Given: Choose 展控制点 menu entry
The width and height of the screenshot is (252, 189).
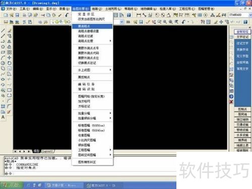Looking at the screenshot, I should click(x=92, y=77).
